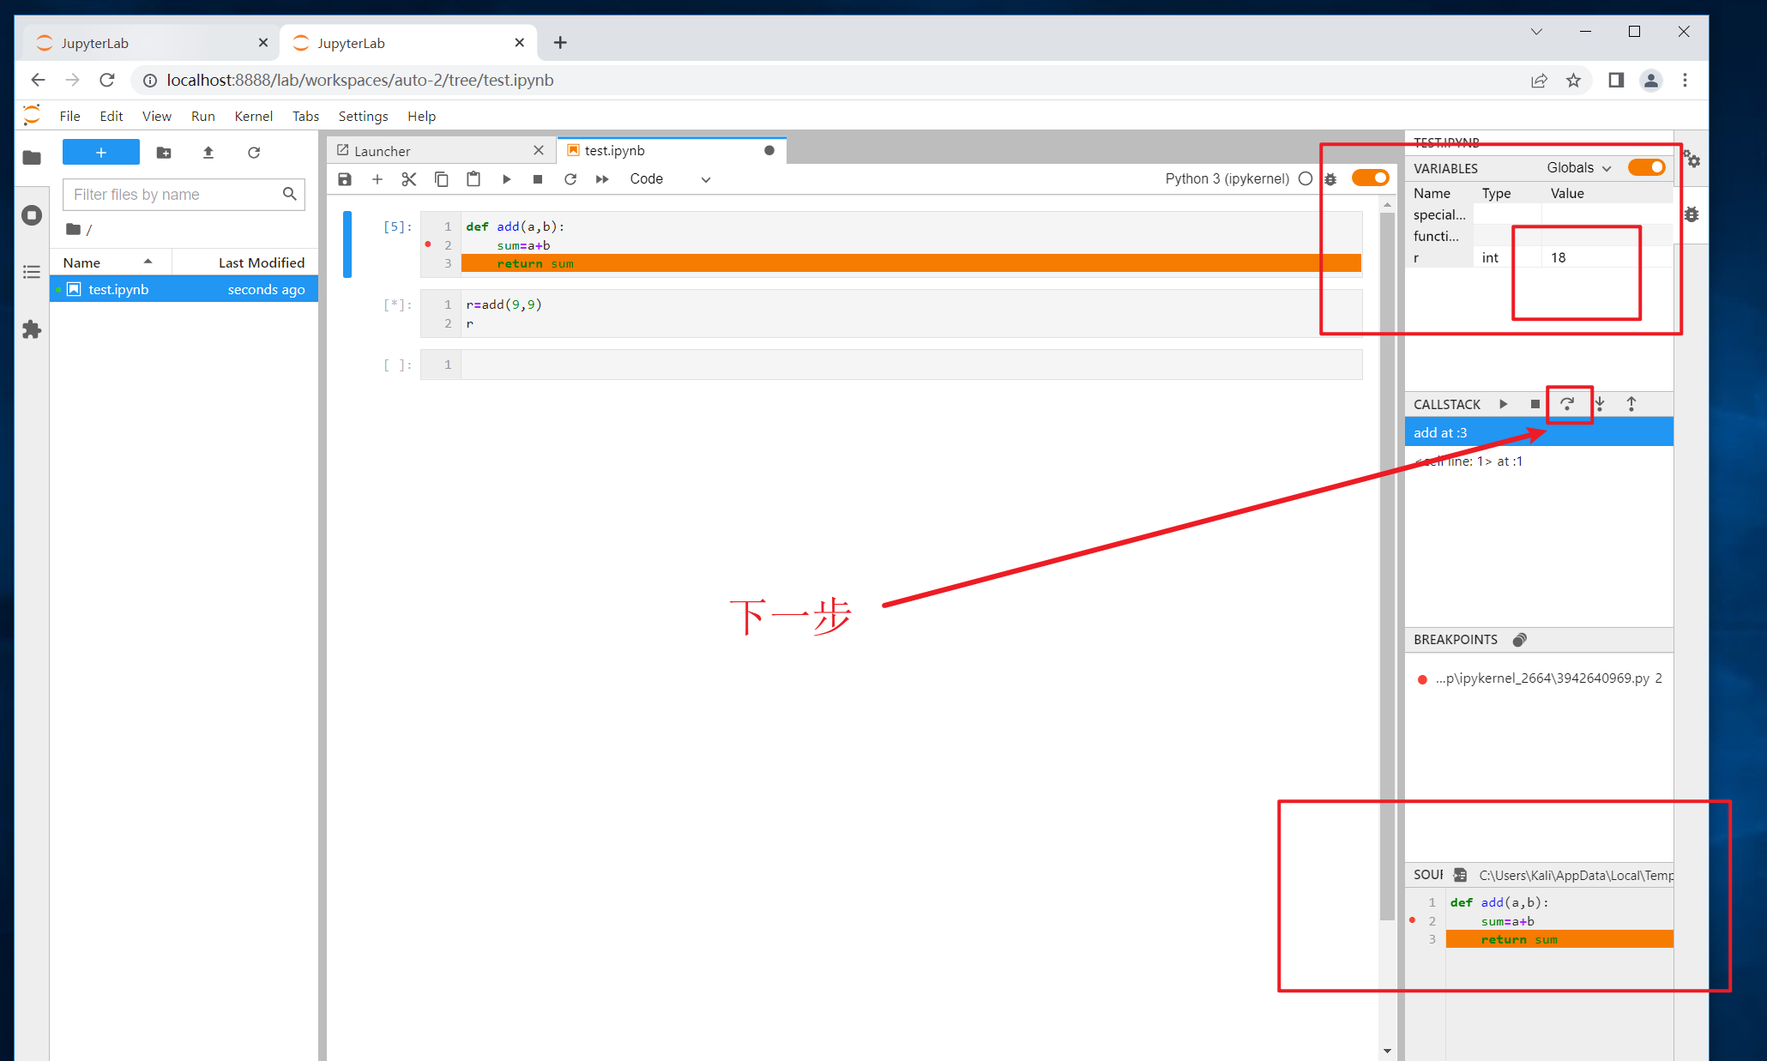Open the extension manager puzzle icon

pos(32,329)
